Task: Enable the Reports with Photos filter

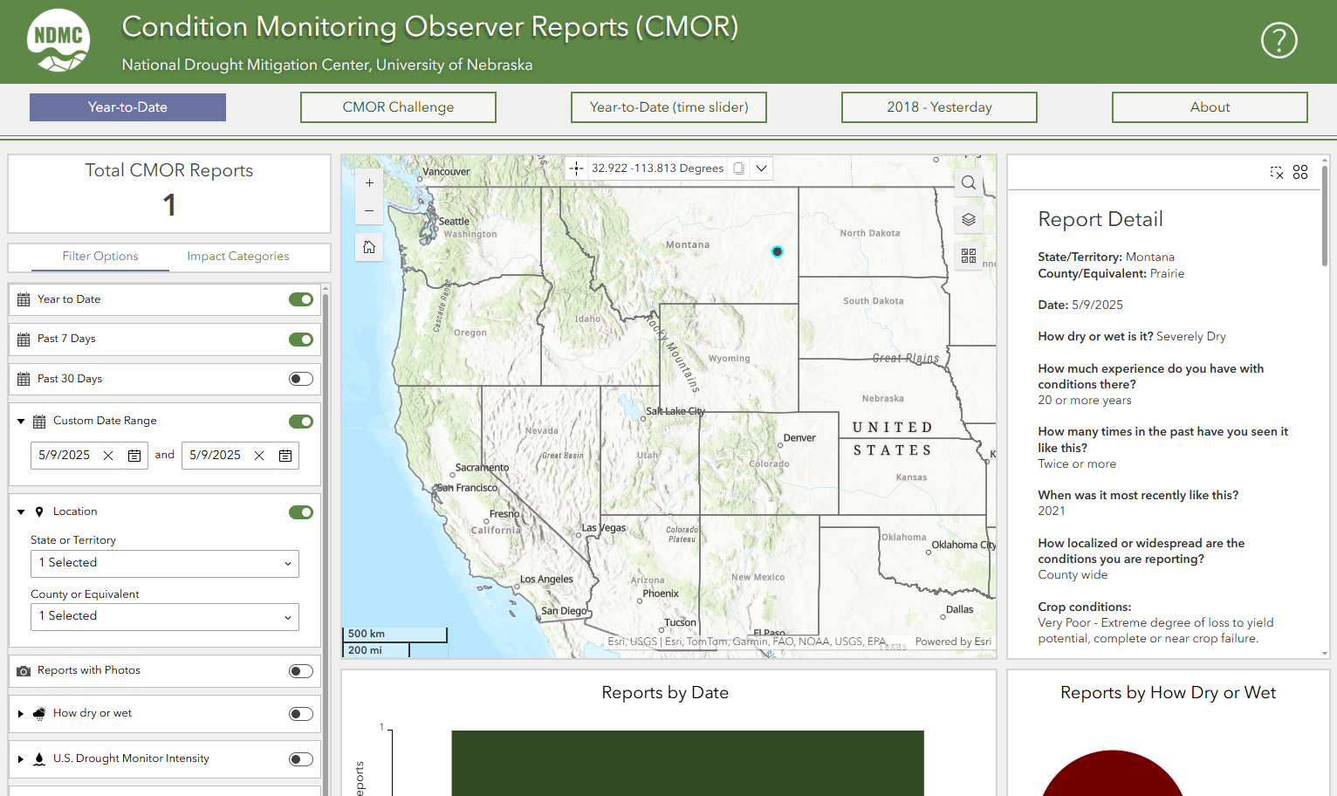Action: [301, 671]
